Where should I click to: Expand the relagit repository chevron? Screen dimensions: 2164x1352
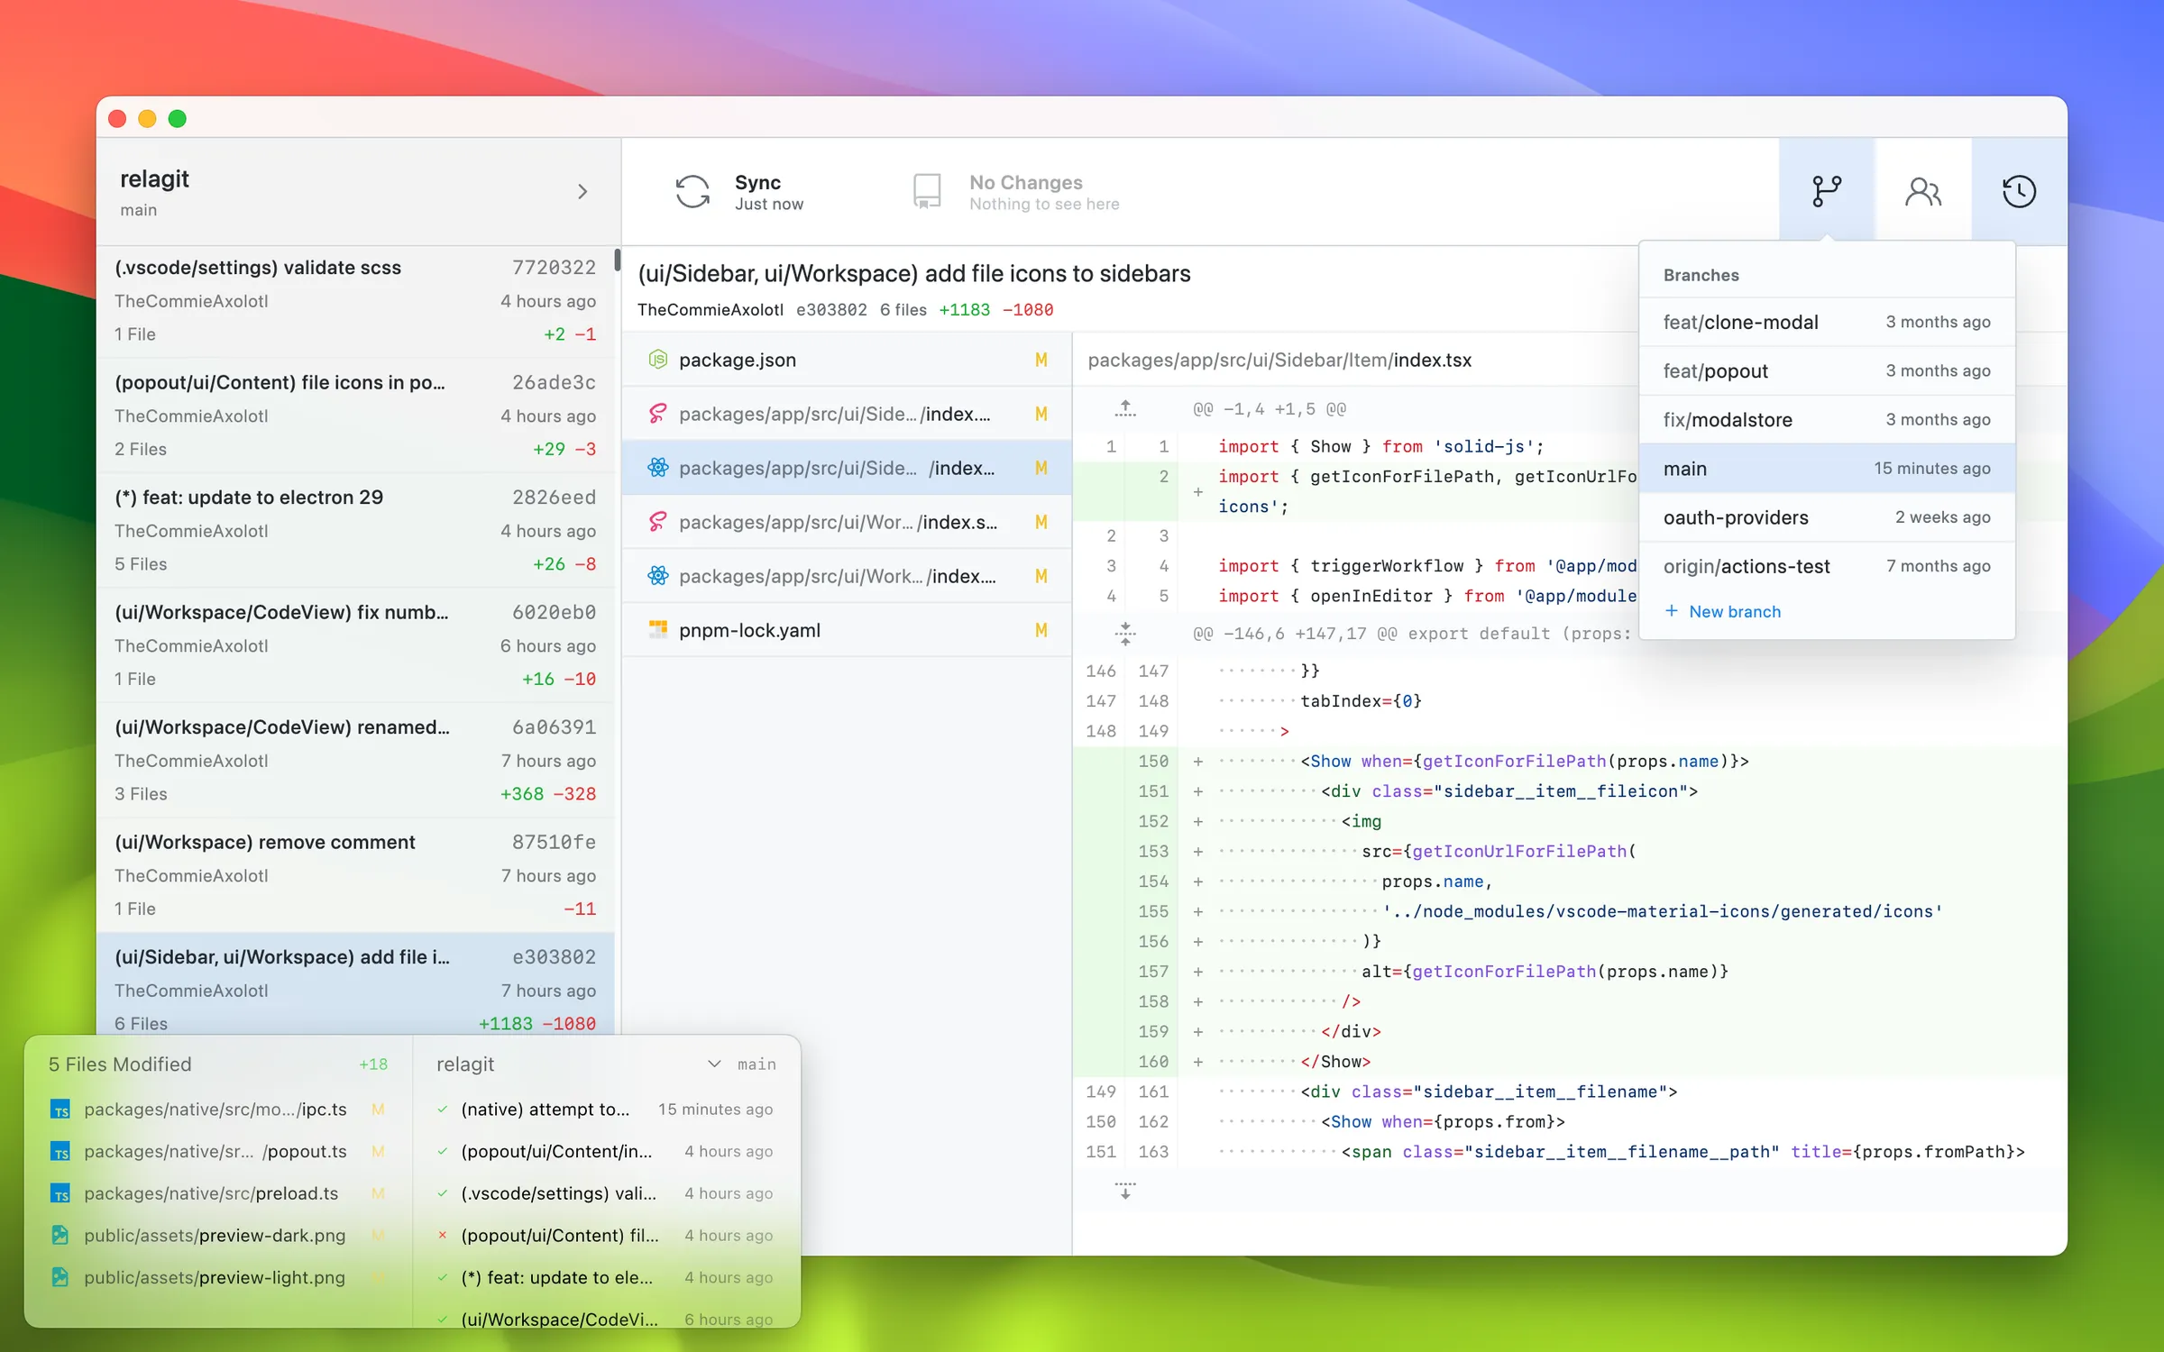(582, 191)
